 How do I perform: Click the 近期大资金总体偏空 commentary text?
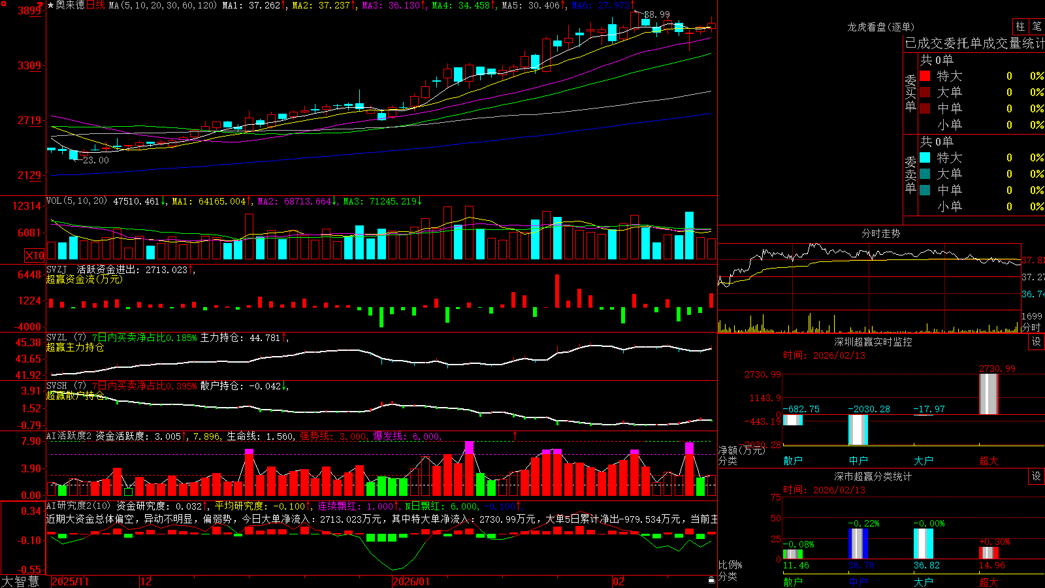pyautogui.click(x=91, y=519)
